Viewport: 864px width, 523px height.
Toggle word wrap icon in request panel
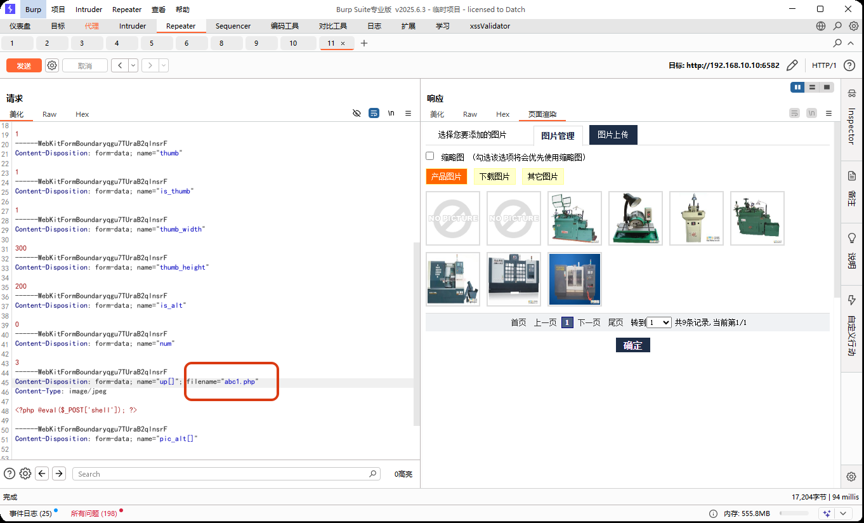pos(374,113)
